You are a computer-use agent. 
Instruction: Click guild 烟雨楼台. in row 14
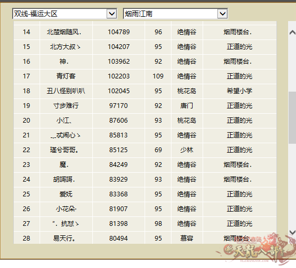(237, 32)
